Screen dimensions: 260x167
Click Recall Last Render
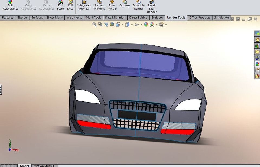[x=152, y=7]
